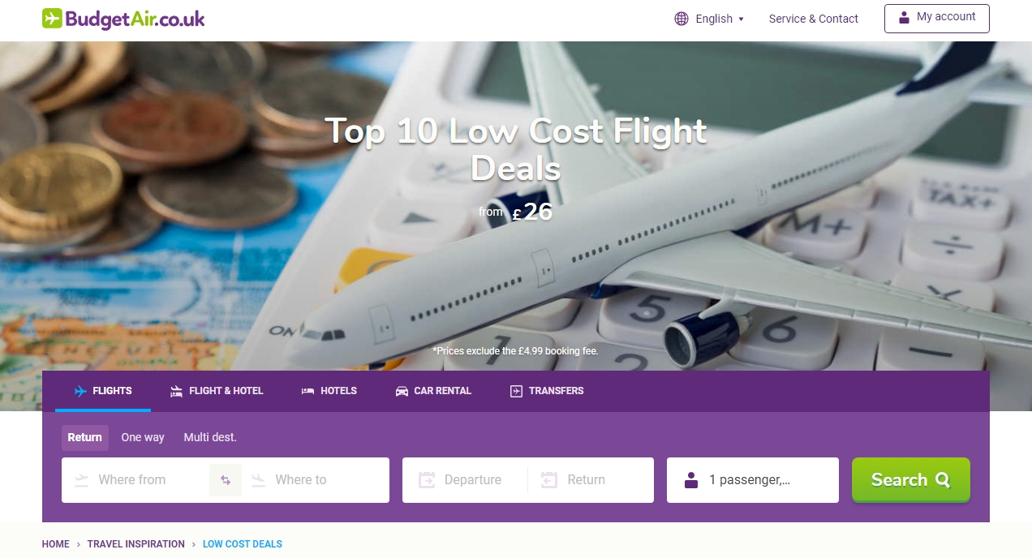1032x558 pixels.
Task: Open Service & Contact link
Action: (814, 19)
